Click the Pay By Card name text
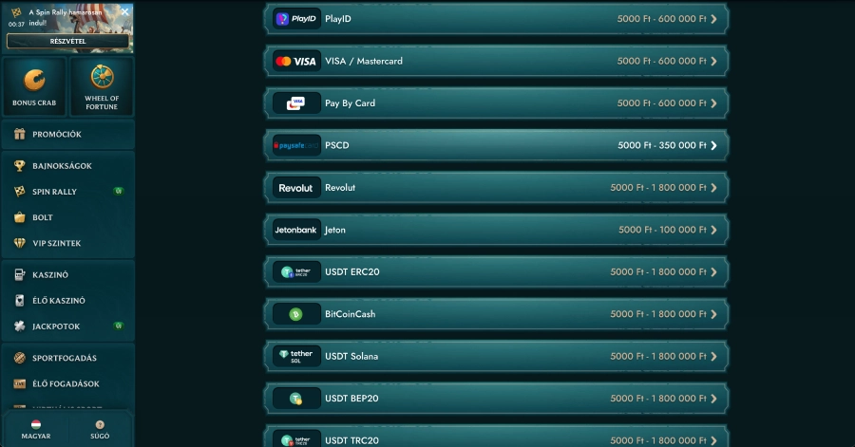Image resolution: width=855 pixels, height=447 pixels. tap(350, 102)
